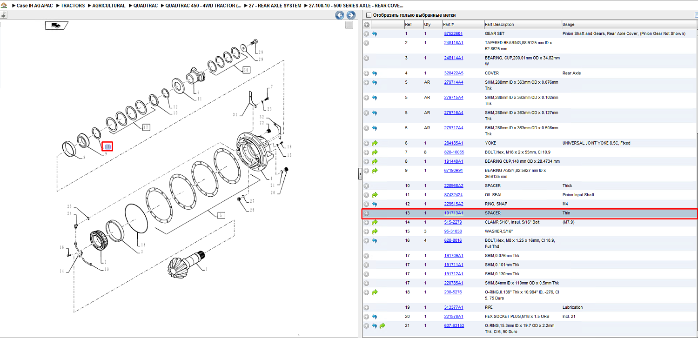Click the pinion gear drawing in the diagram
The width and height of the screenshot is (698, 338).
pyautogui.click(x=186, y=265)
